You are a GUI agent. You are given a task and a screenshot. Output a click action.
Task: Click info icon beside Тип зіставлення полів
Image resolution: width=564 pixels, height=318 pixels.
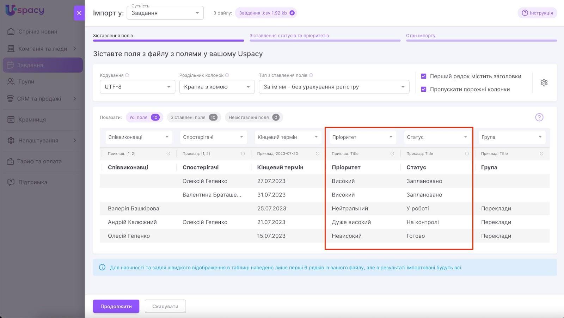(x=311, y=75)
